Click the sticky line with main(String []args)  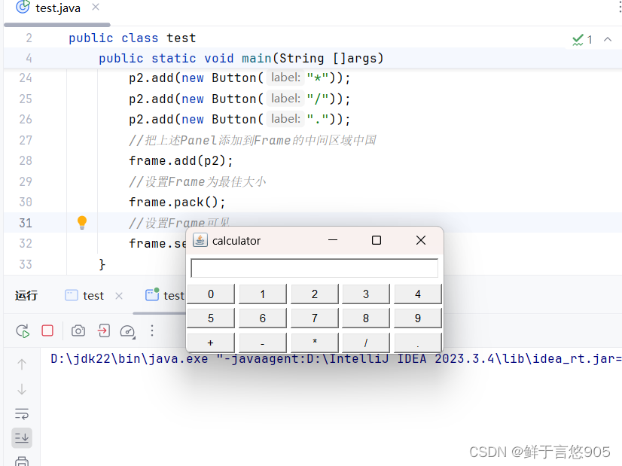pos(241,58)
